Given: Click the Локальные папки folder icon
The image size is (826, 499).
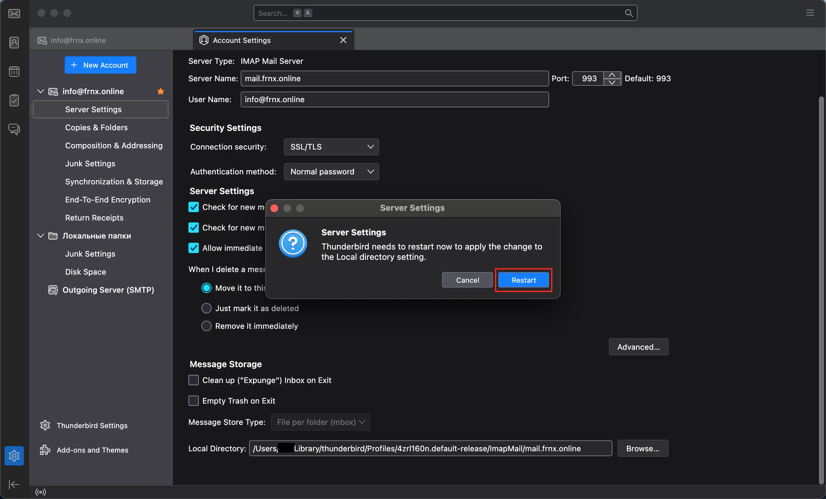Looking at the screenshot, I should [53, 236].
